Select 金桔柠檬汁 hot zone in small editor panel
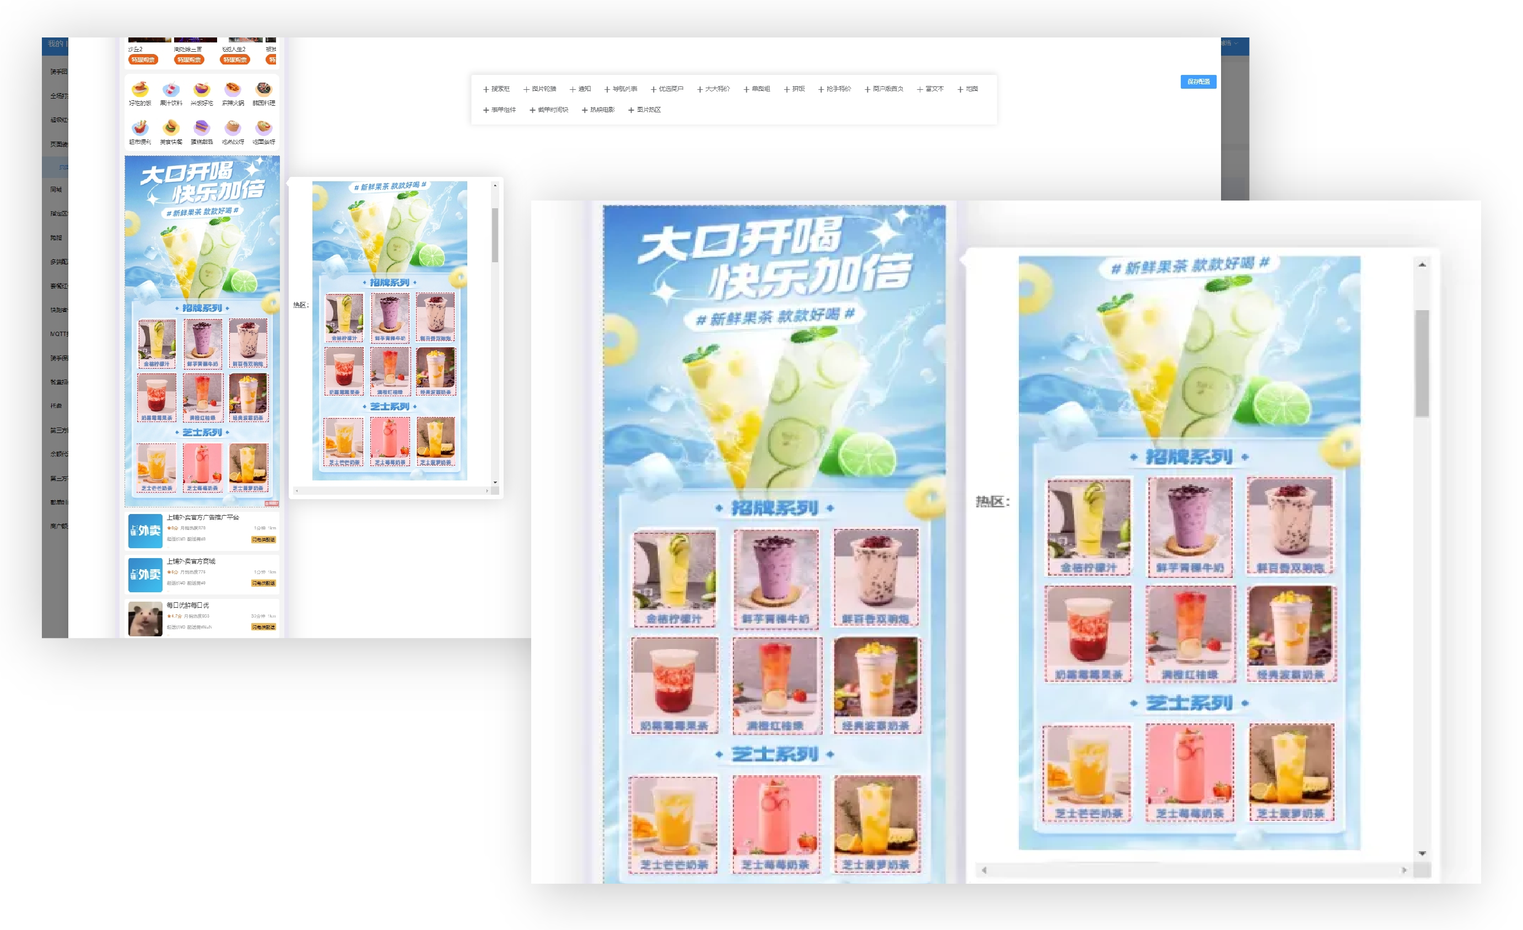This screenshot has width=1523, height=930. pyautogui.click(x=344, y=317)
